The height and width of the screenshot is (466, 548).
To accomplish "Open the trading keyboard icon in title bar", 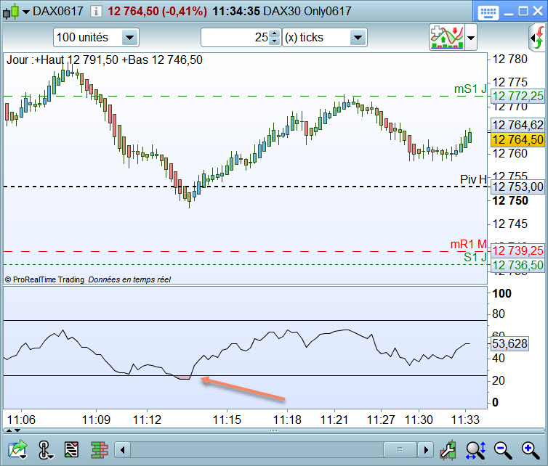I will 488,12.
